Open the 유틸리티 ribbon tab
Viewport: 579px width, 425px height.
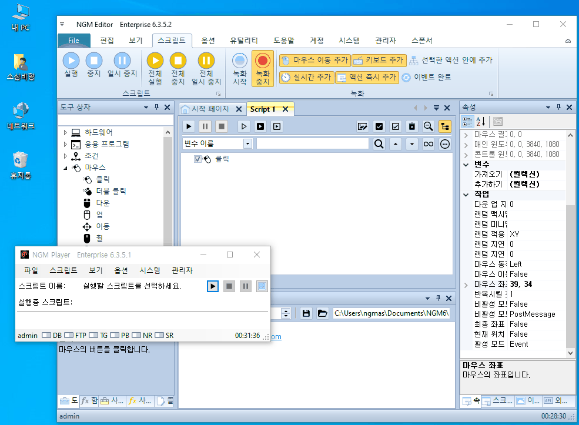coord(244,40)
